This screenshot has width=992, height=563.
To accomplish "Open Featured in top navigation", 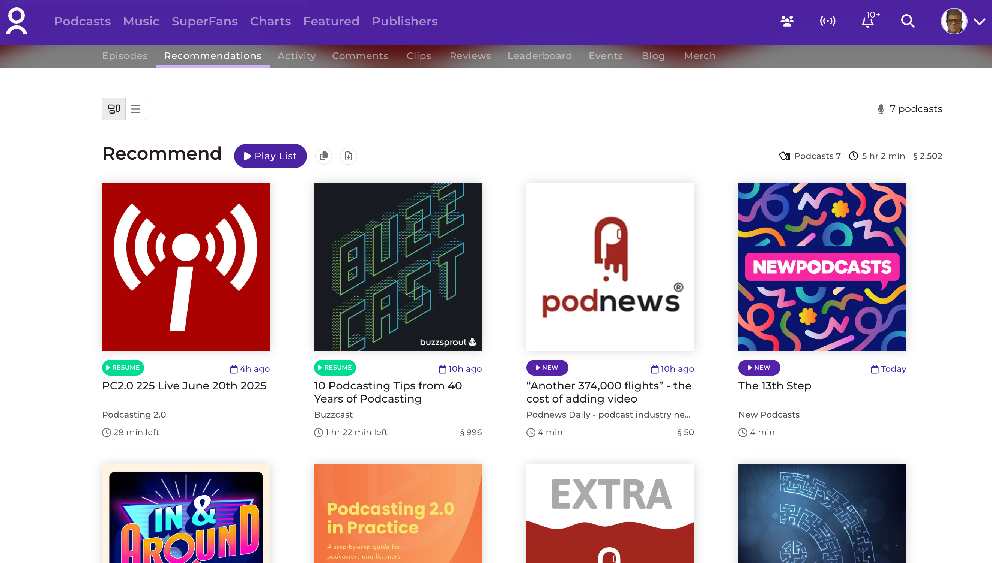I will [x=331, y=21].
